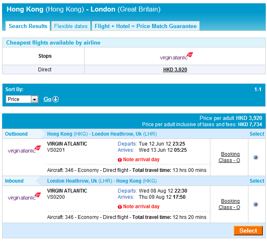Click the Outbound section header label
The width and height of the screenshot is (267, 242).
pos(16,134)
